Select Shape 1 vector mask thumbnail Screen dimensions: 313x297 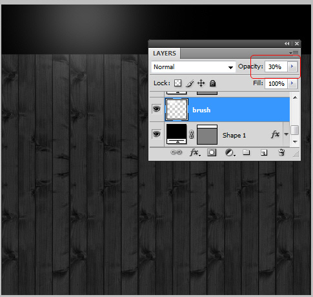pyautogui.click(x=207, y=134)
